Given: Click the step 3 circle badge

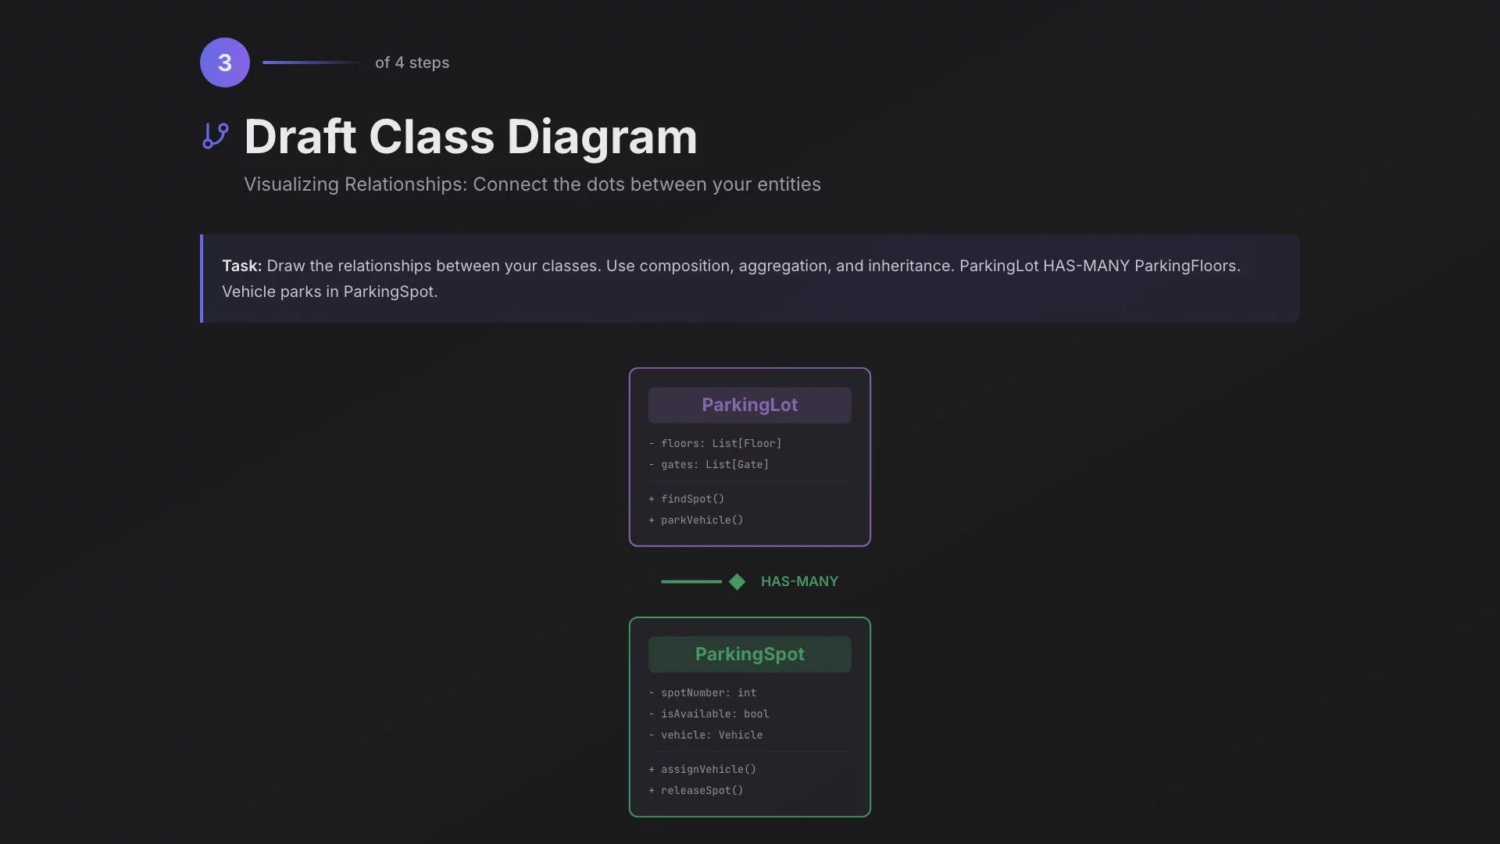Looking at the screenshot, I should click(x=225, y=63).
